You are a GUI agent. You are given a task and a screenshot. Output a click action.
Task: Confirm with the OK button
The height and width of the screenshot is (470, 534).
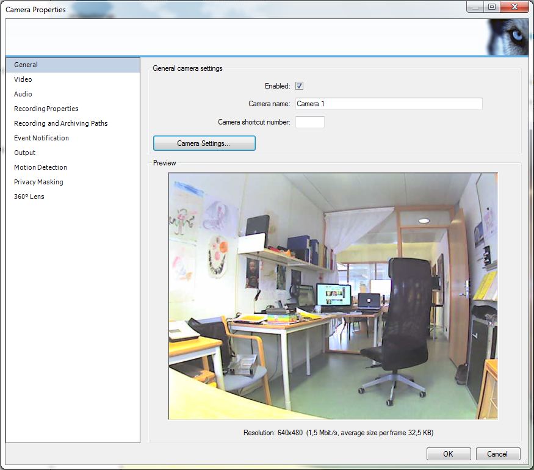pos(449,454)
